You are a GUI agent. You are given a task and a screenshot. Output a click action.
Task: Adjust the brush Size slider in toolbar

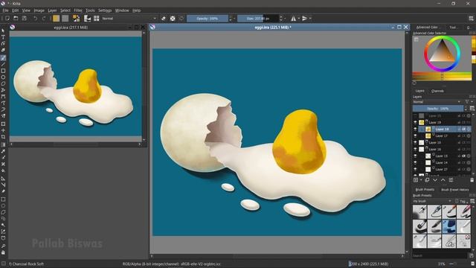[x=258, y=19]
